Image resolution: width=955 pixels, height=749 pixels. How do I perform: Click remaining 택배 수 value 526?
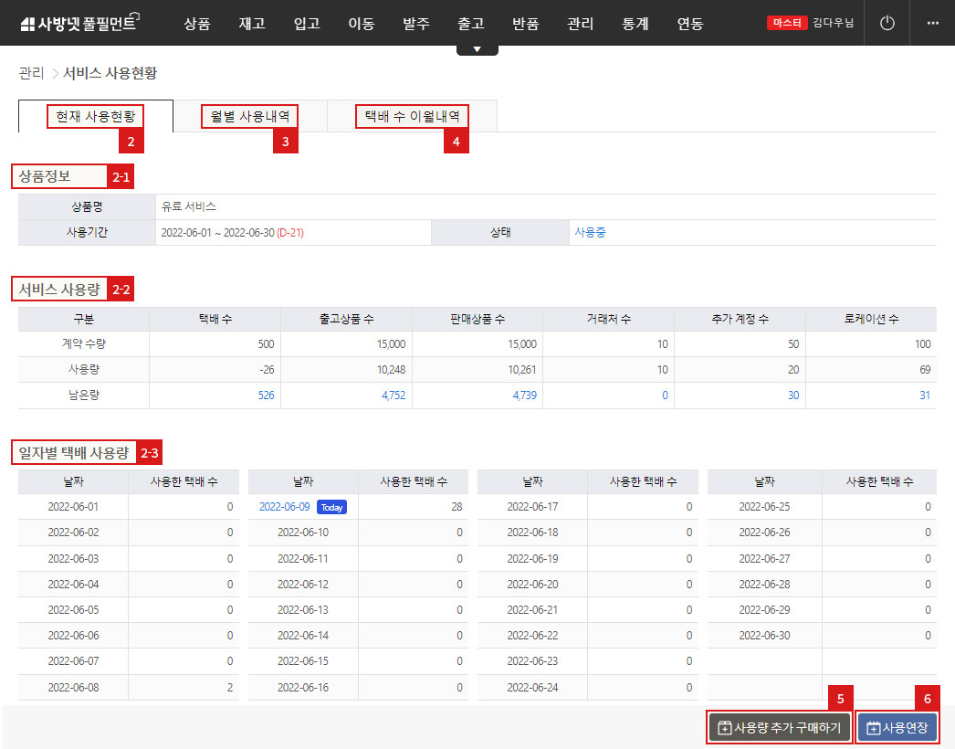point(265,396)
